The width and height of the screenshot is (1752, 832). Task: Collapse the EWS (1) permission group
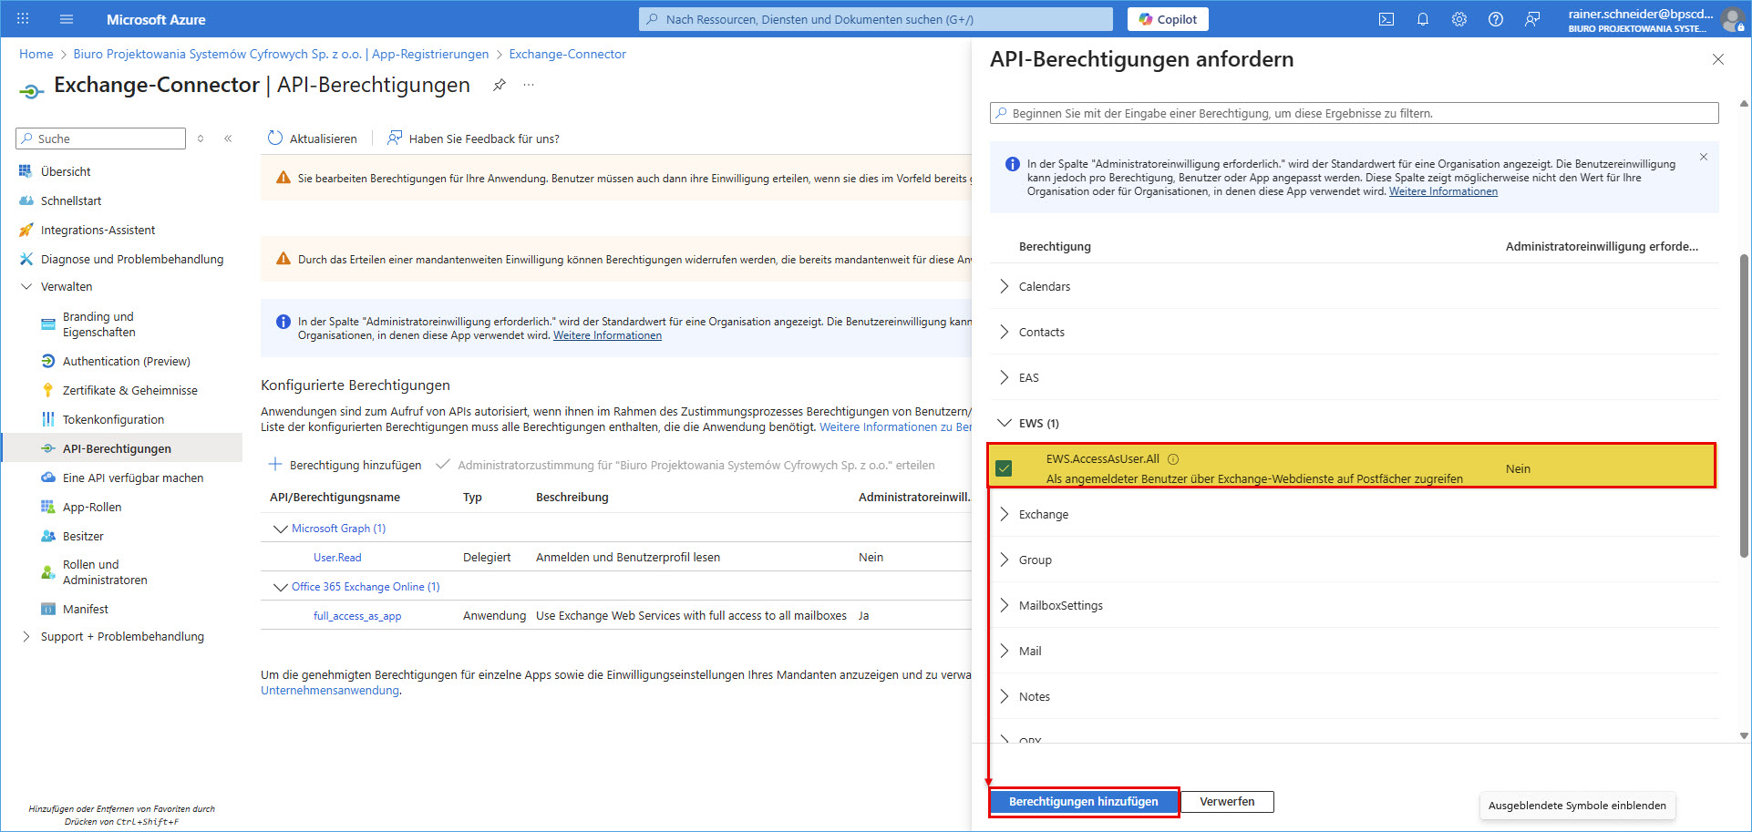1005,423
